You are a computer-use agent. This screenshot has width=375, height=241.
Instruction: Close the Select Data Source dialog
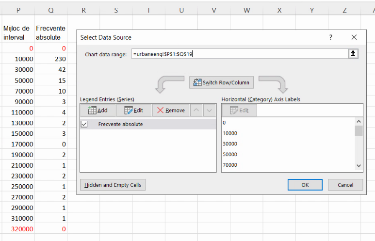coord(354,37)
